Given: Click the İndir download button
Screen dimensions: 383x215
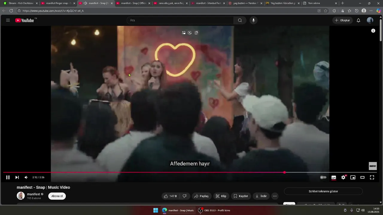Looking at the screenshot, I should pos(261,196).
